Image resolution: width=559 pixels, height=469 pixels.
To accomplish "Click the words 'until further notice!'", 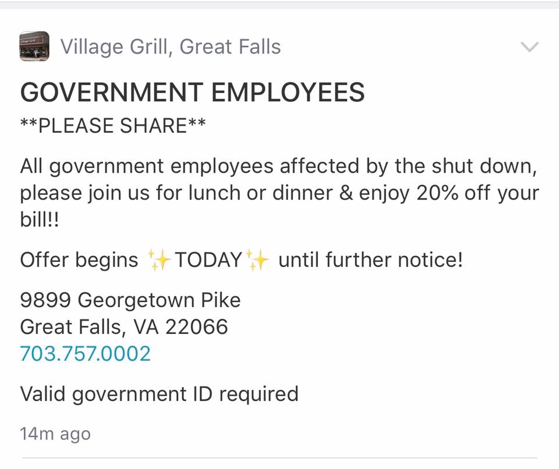I will (370, 260).
